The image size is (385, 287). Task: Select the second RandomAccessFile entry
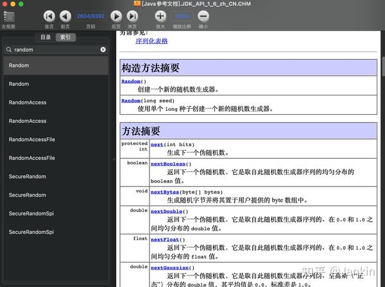pyautogui.click(x=56, y=158)
